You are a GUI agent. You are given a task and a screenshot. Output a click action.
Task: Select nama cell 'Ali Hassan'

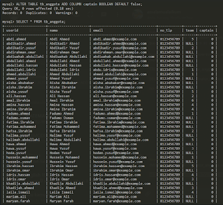click(x=60, y=96)
